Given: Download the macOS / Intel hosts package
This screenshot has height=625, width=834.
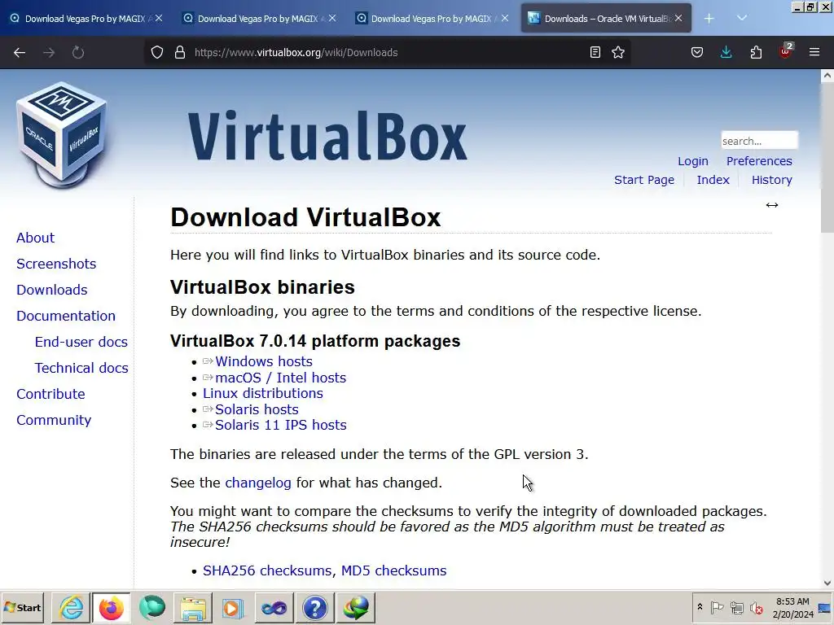Looking at the screenshot, I should 280,378.
